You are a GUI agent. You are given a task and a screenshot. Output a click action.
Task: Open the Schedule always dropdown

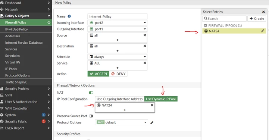(118, 57)
